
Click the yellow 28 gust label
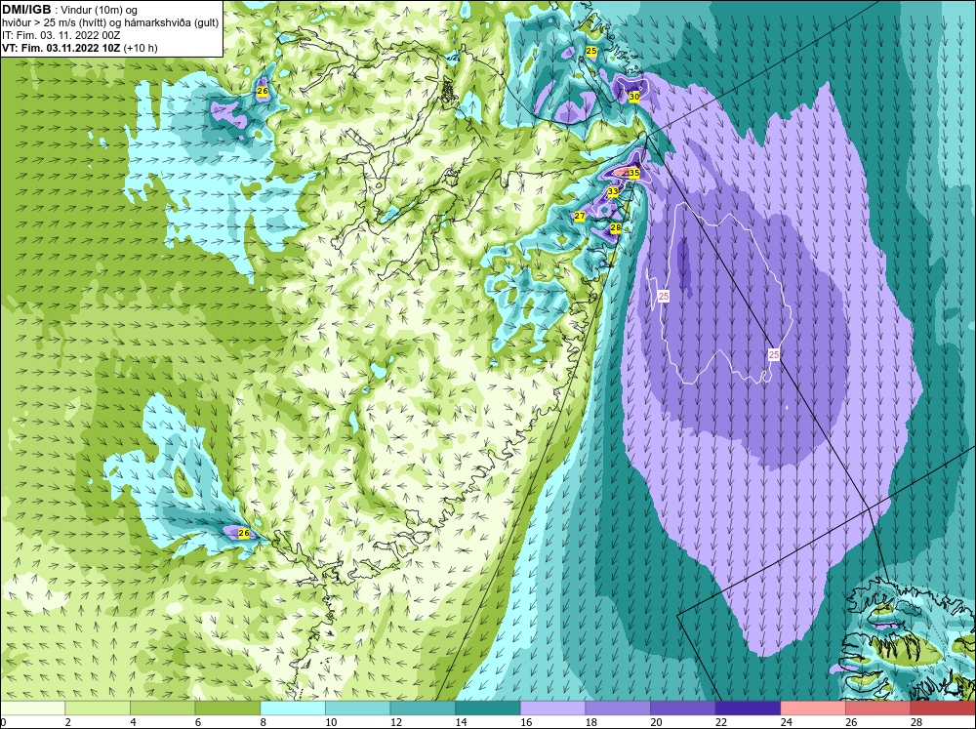pos(616,228)
